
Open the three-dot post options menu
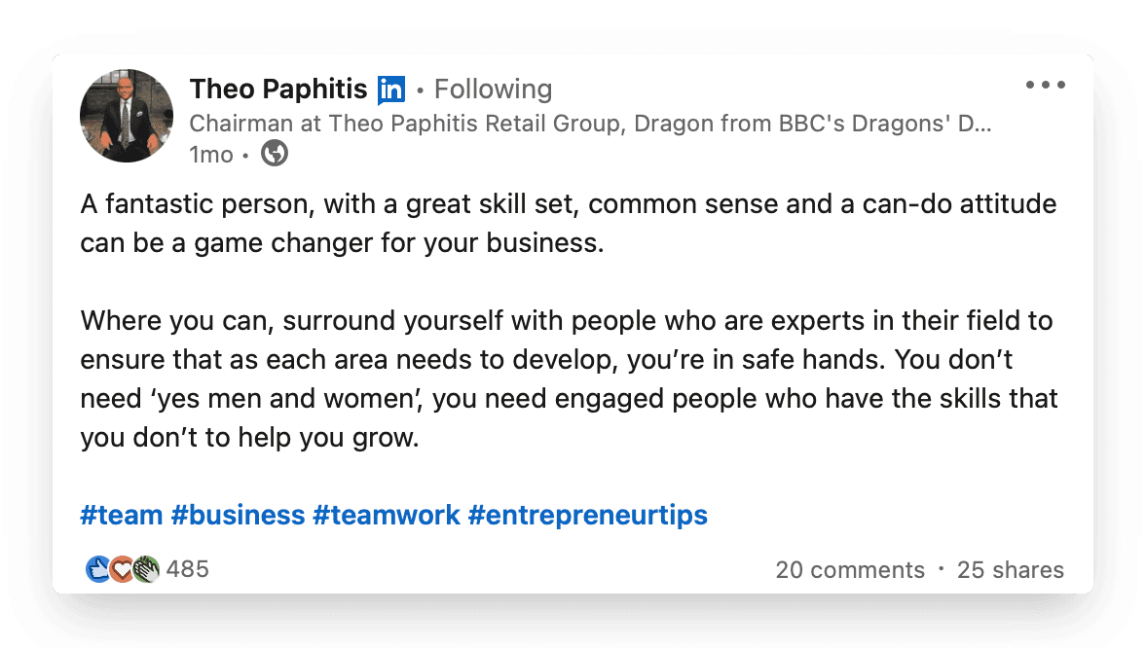pyautogui.click(x=1045, y=85)
